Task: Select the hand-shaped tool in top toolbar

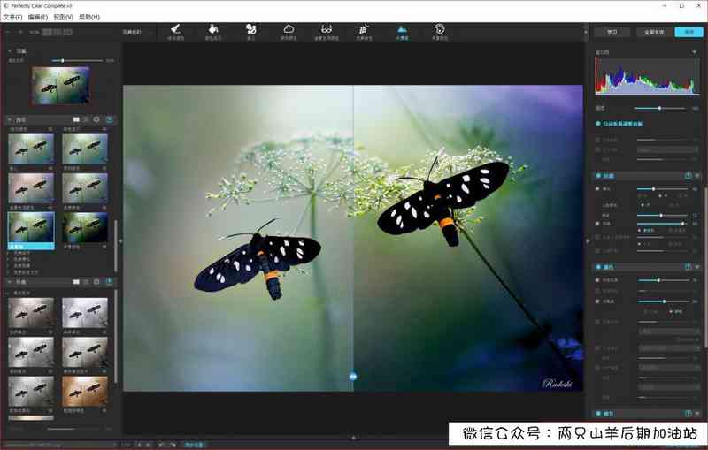Action: click(213, 30)
